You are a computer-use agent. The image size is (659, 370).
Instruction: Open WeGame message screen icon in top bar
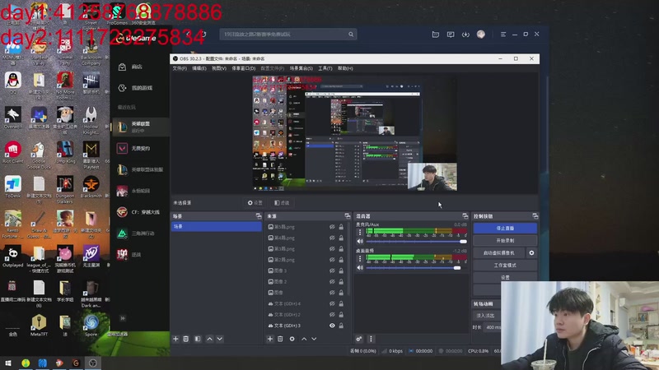pos(451,35)
